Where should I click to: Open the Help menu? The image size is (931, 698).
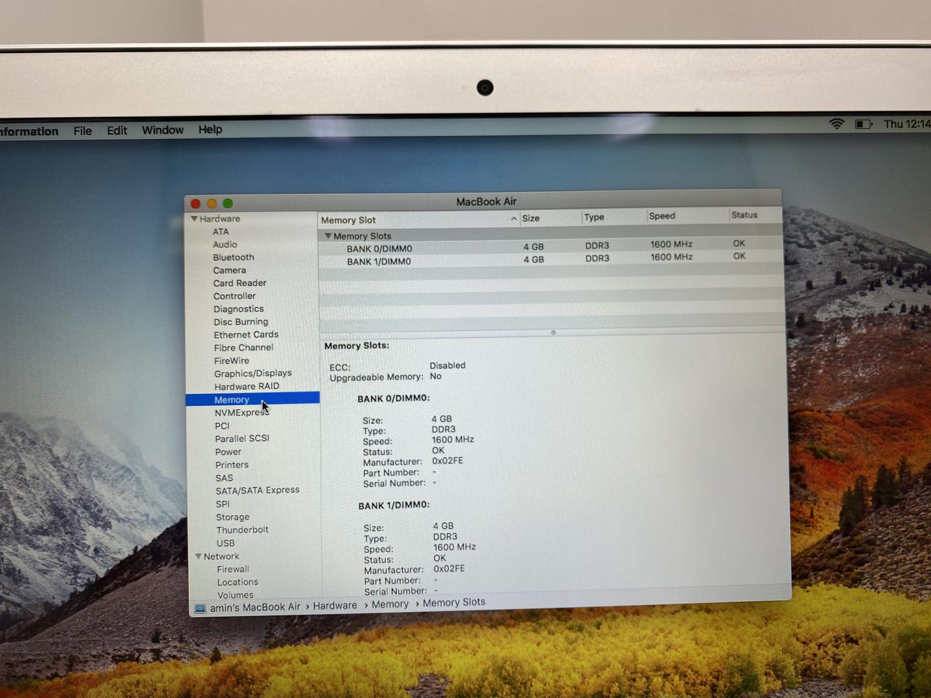click(210, 129)
